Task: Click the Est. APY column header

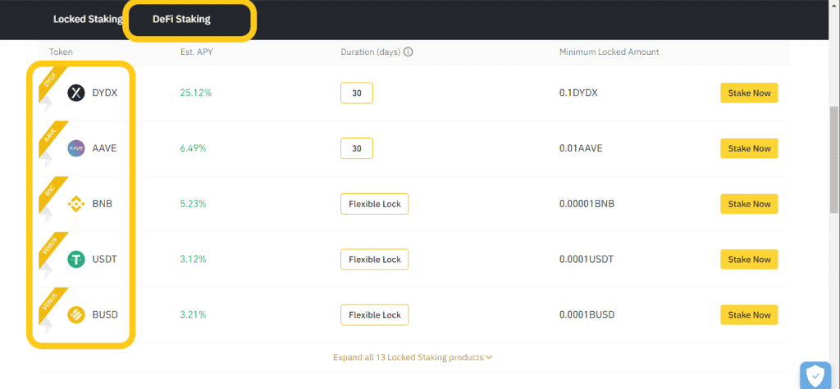Action: [x=196, y=52]
